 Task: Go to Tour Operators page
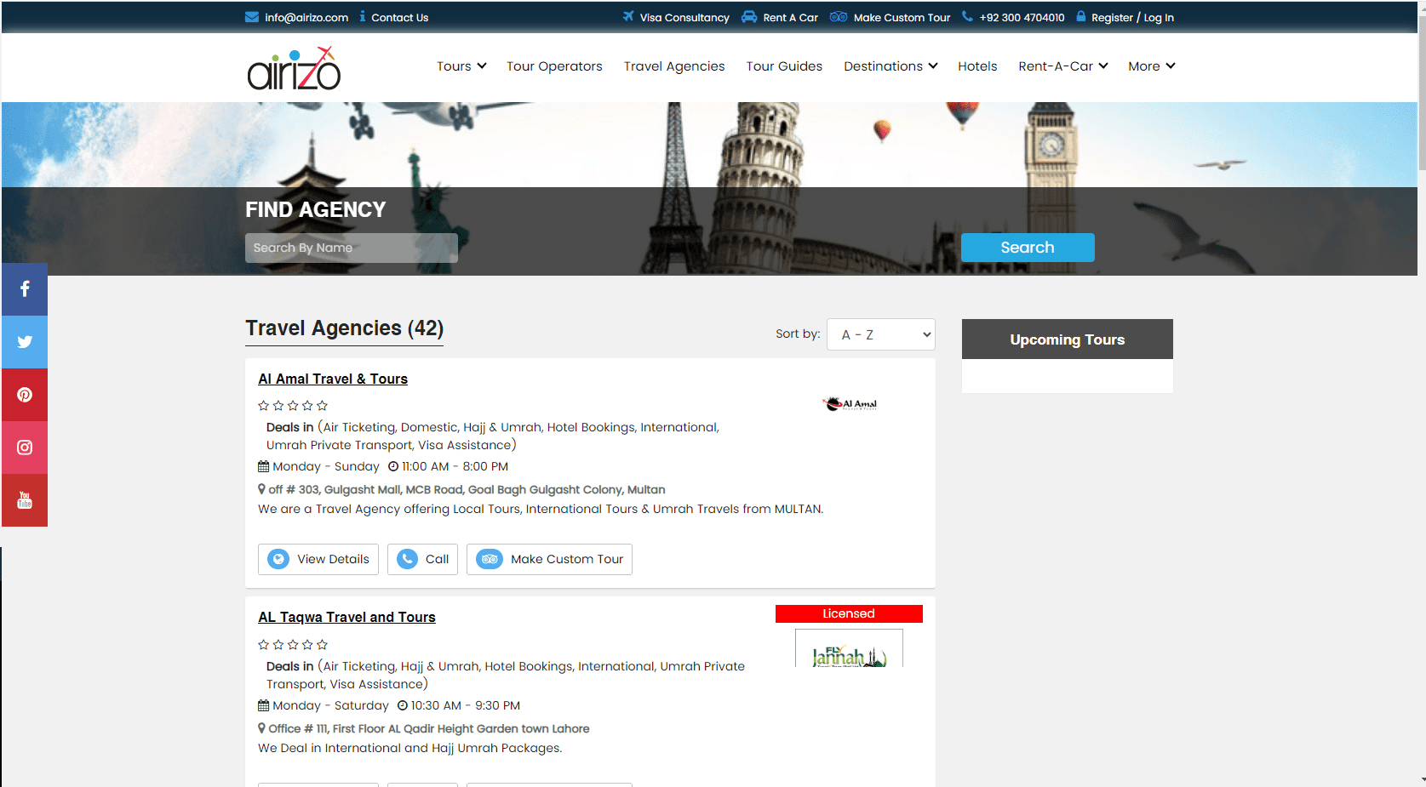click(554, 66)
